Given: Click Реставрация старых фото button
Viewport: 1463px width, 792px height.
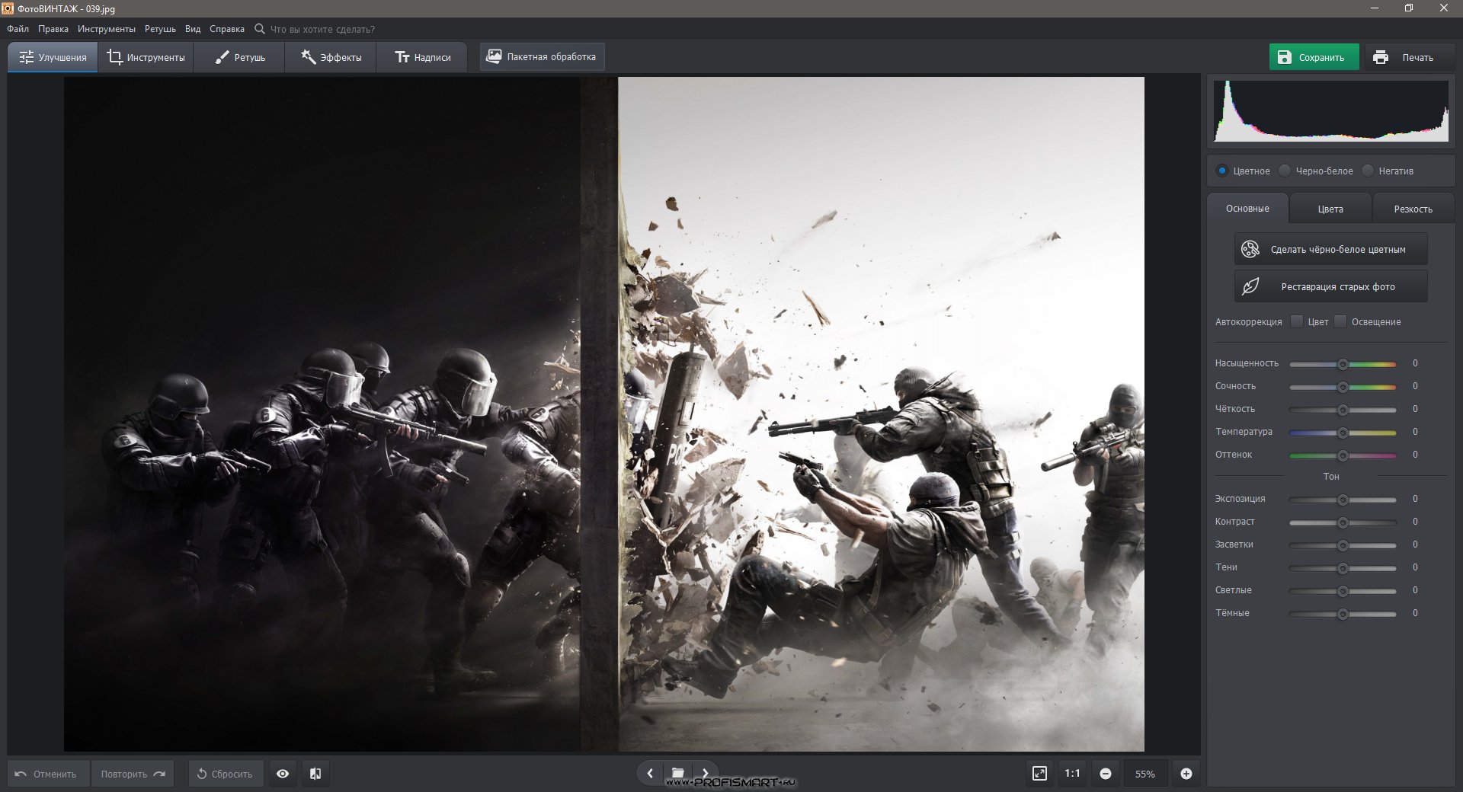Looking at the screenshot, I should (1330, 286).
